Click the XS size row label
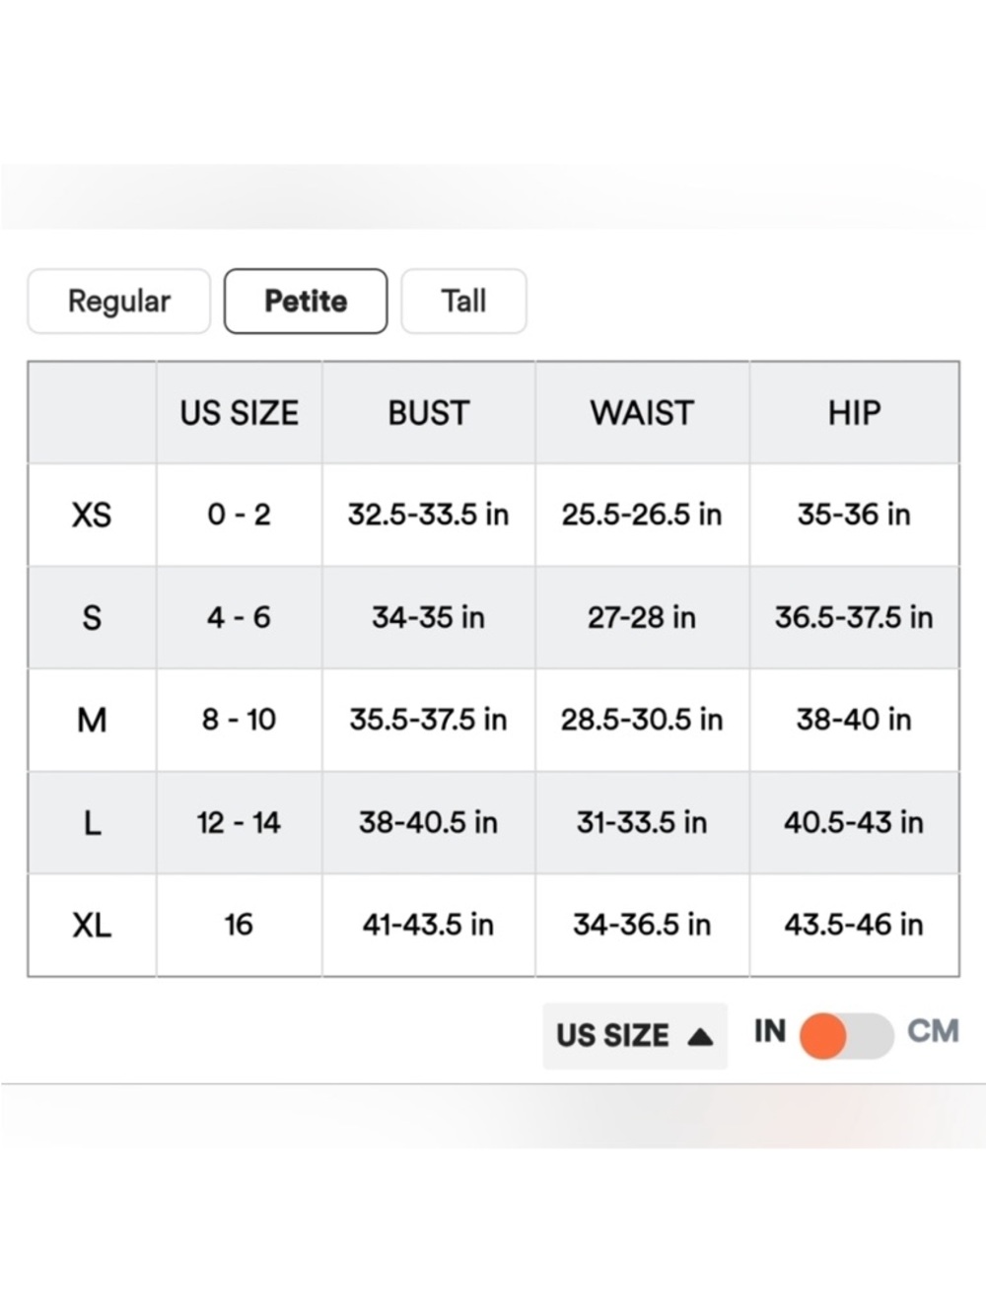Screen dimensions: 986x1314 point(92,515)
